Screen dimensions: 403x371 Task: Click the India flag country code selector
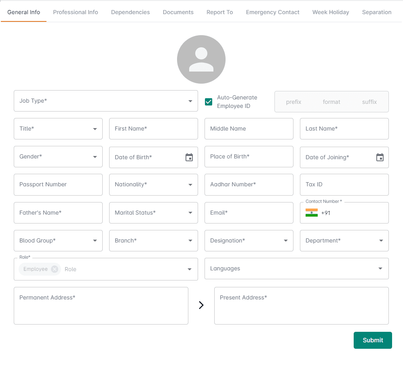coord(312,213)
